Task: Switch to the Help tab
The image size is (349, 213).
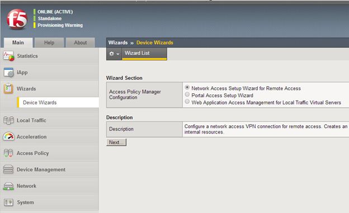Action: coord(49,42)
